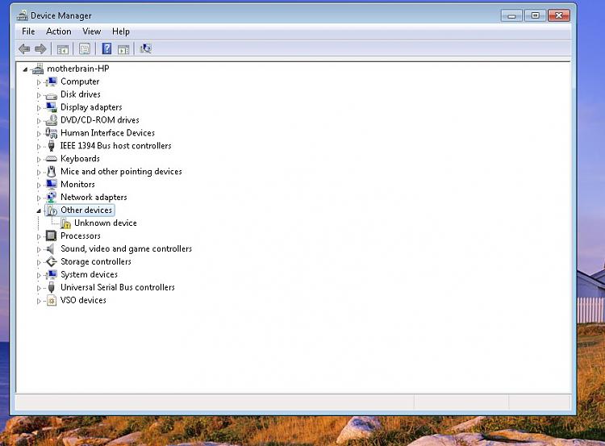Select the 'Unknown device' text entry
The image size is (605, 446).
(106, 223)
